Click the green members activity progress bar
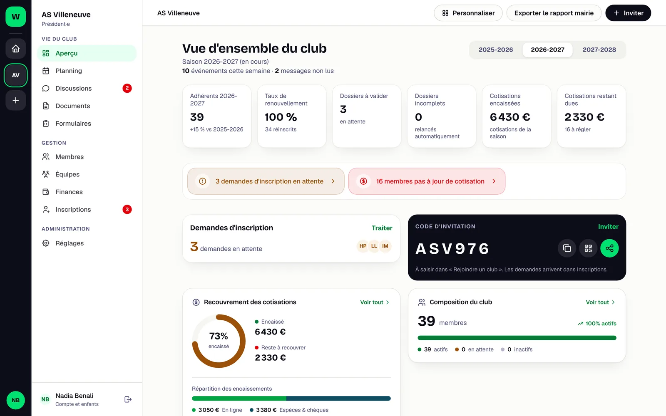 coord(517,338)
